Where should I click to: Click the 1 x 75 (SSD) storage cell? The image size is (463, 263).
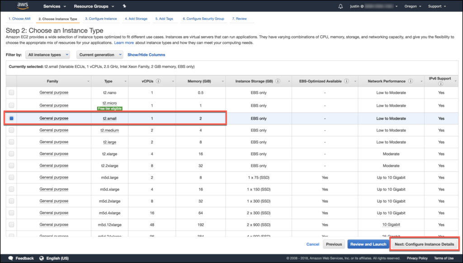pyautogui.click(x=259, y=178)
